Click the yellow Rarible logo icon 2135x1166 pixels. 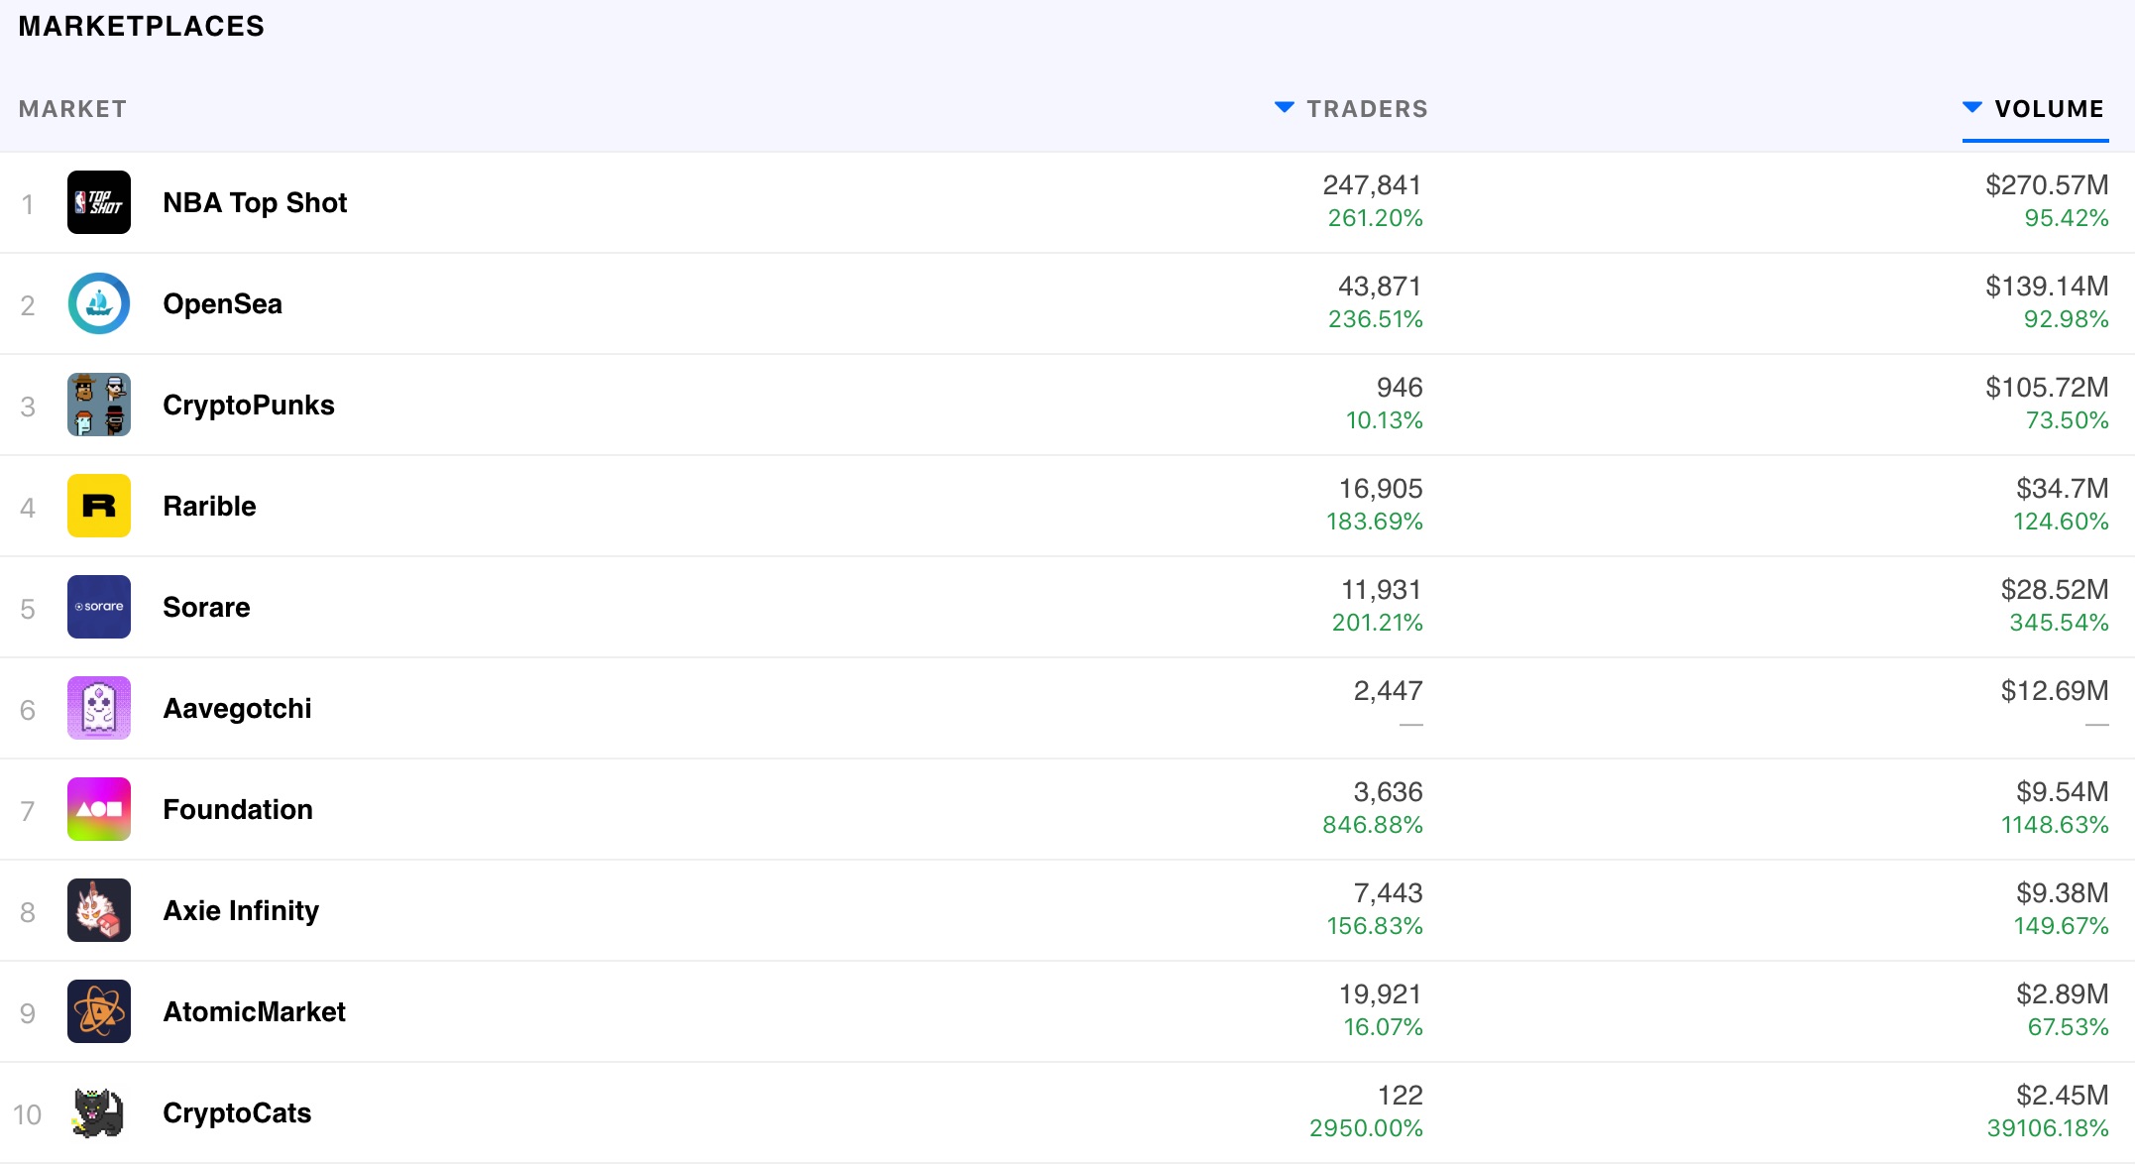pyautogui.click(x=98, y=506)
